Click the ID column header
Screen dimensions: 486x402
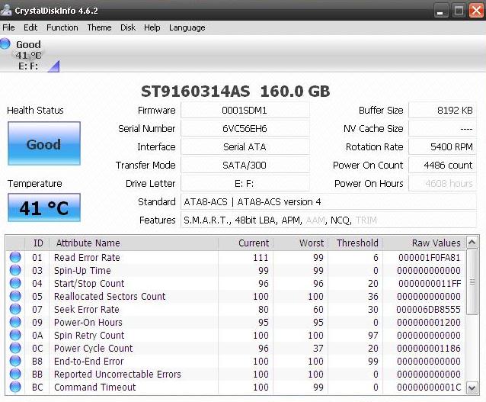coord(37,243)
